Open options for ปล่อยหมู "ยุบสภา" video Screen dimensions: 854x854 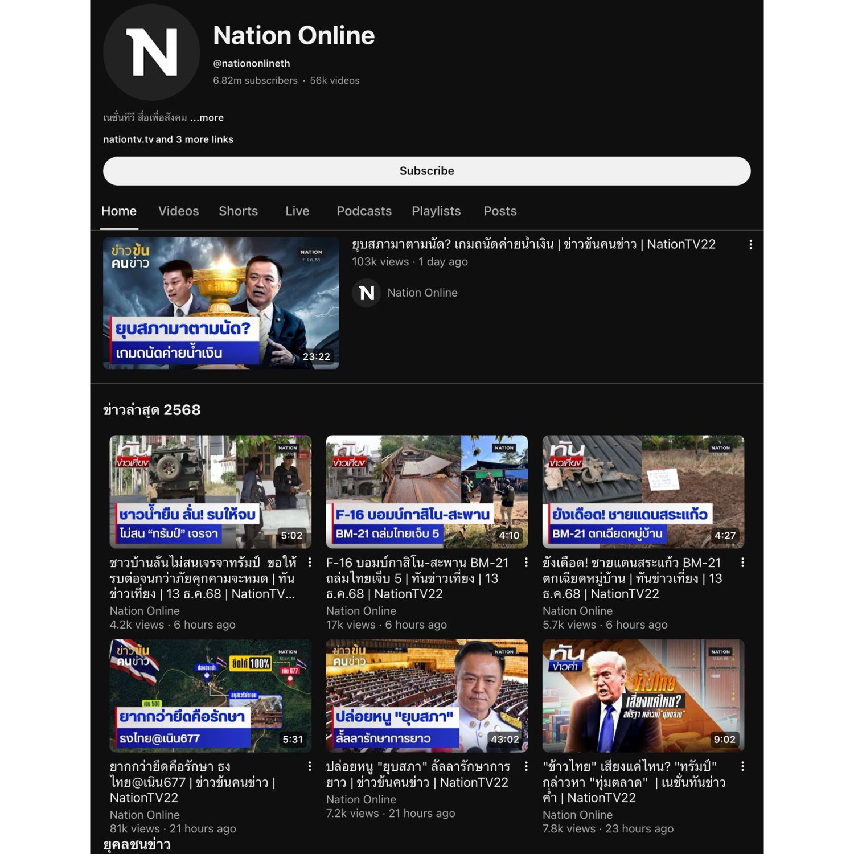click(526, 766)
